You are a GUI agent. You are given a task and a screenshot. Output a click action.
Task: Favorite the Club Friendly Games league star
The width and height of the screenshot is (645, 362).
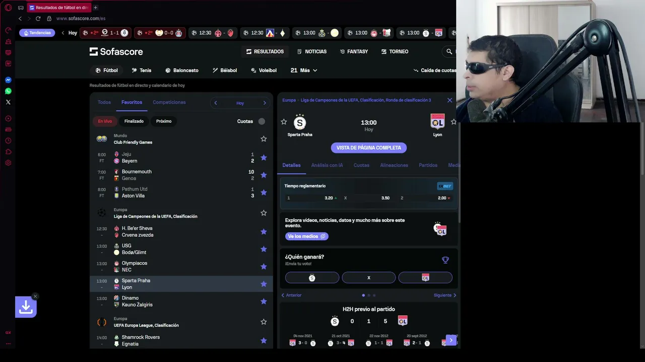(264, 139)
